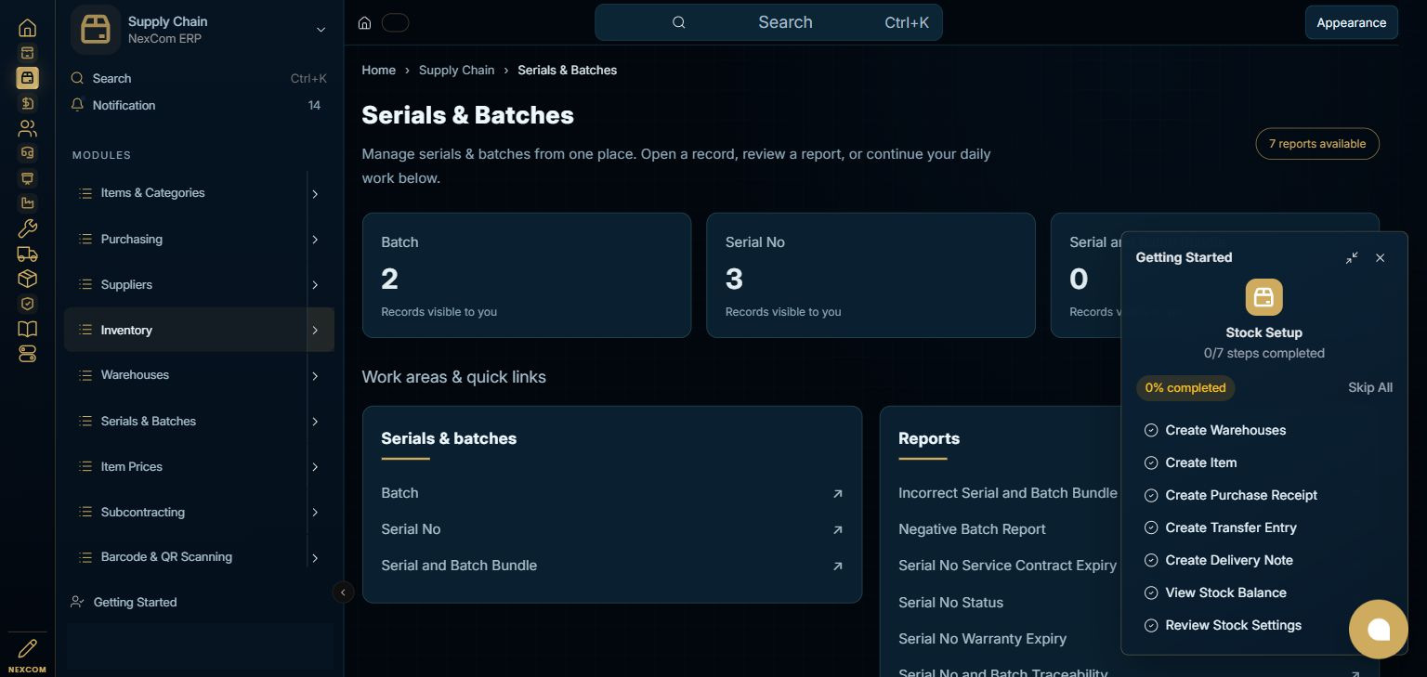The image size is (1427, 677).
Task: Select Serials & Batches in the sidebar modules
Action: click(199, 421)
